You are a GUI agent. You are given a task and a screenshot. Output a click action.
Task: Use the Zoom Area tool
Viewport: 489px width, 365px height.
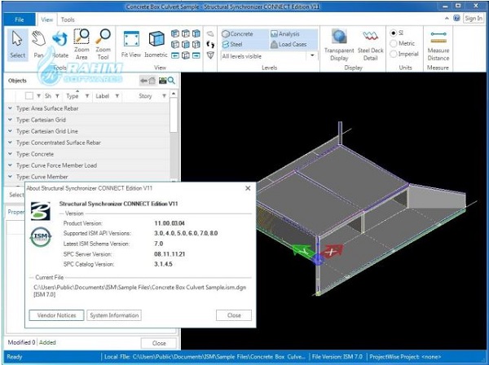81,45
